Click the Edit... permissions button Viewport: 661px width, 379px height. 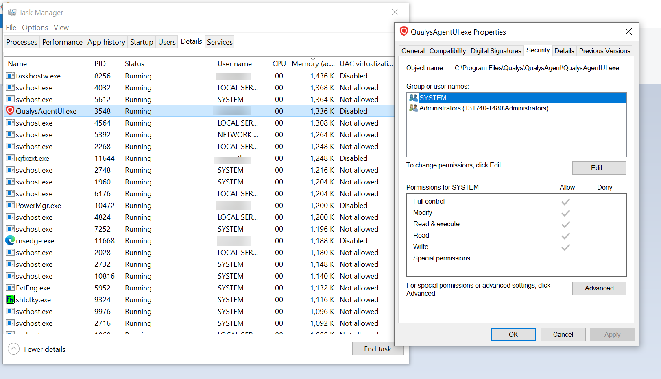(599, 168)
